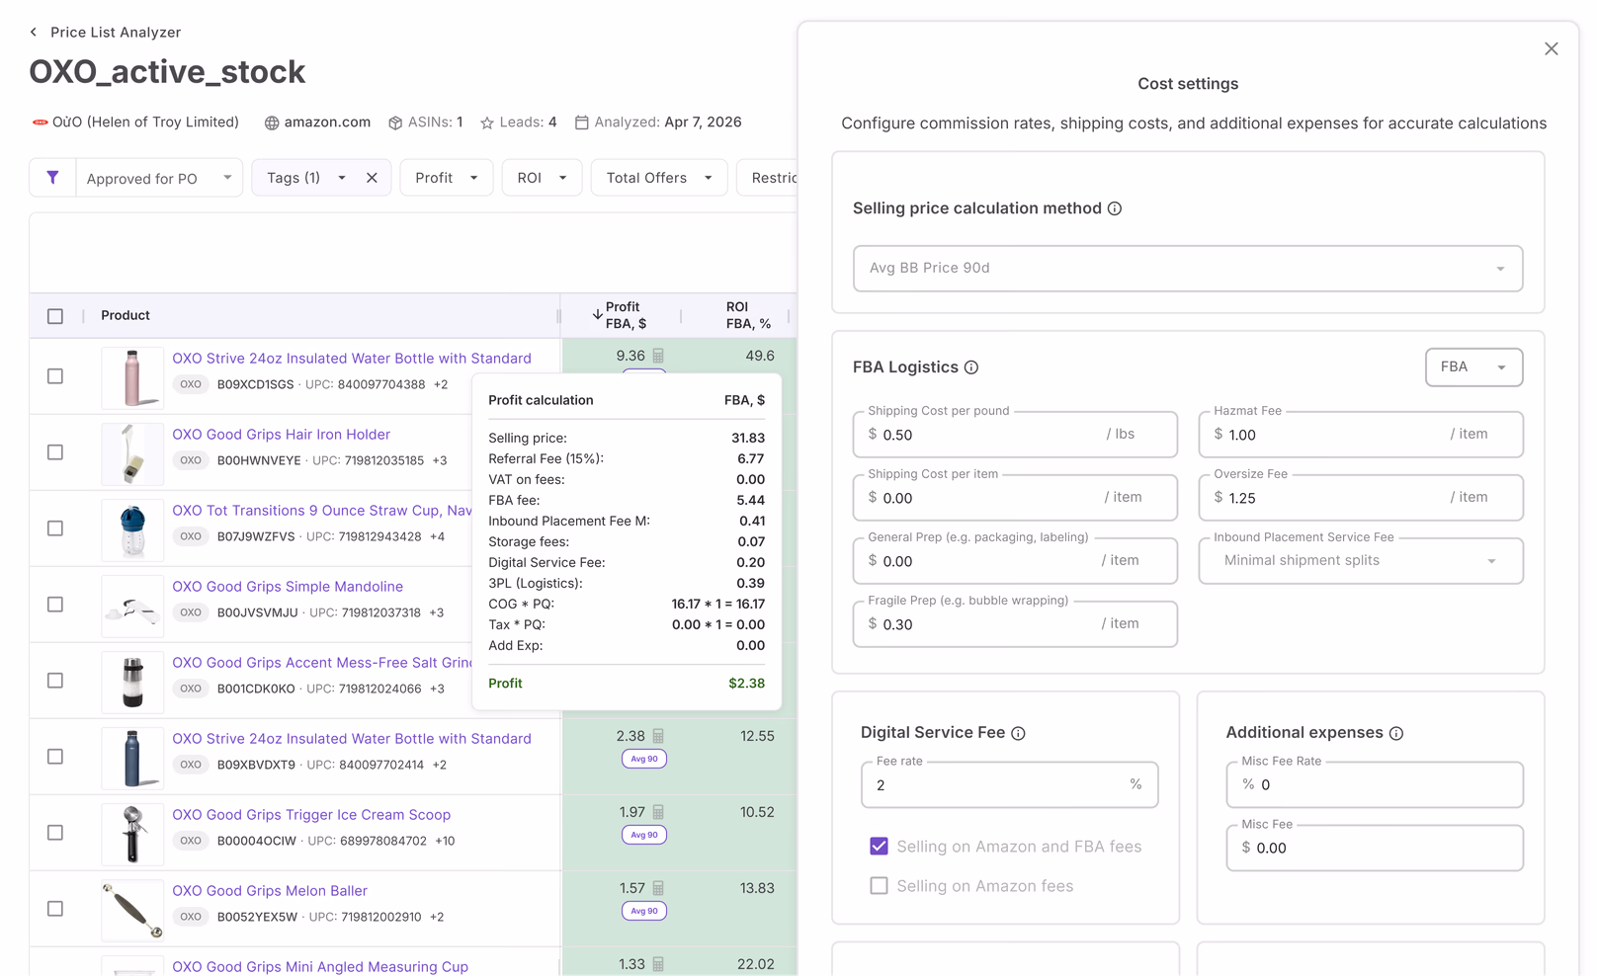The width and height of the screenshot is (1597, 976).
Task: Open the Total Offers filter dropdown
Action: click(659, 178)
